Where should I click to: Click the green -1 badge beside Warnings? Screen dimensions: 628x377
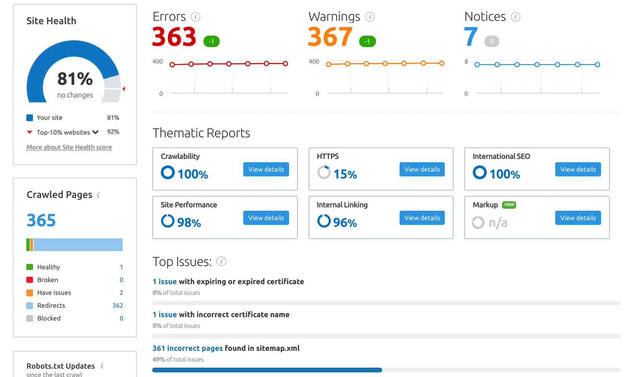coord(367,41)
